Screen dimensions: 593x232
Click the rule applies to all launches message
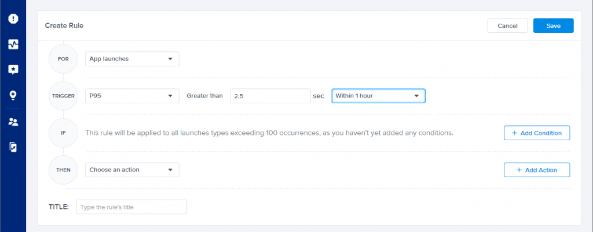coord(269,133)
